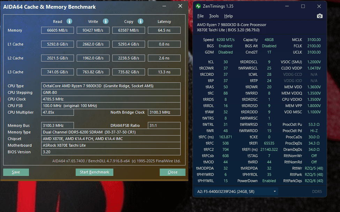Click L2 Cache Copy 2238.5 GB/s field
Image resolution: width=340 pixels, height=212 pixels.
129,58
